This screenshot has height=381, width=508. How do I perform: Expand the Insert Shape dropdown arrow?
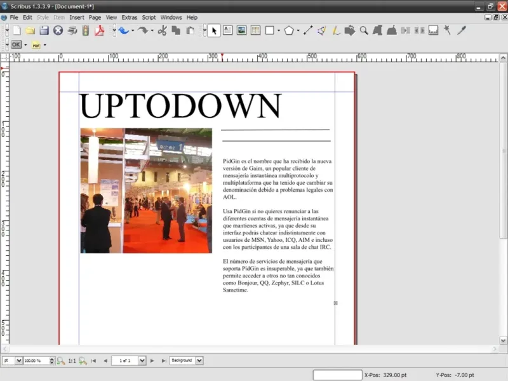point(279,30)
